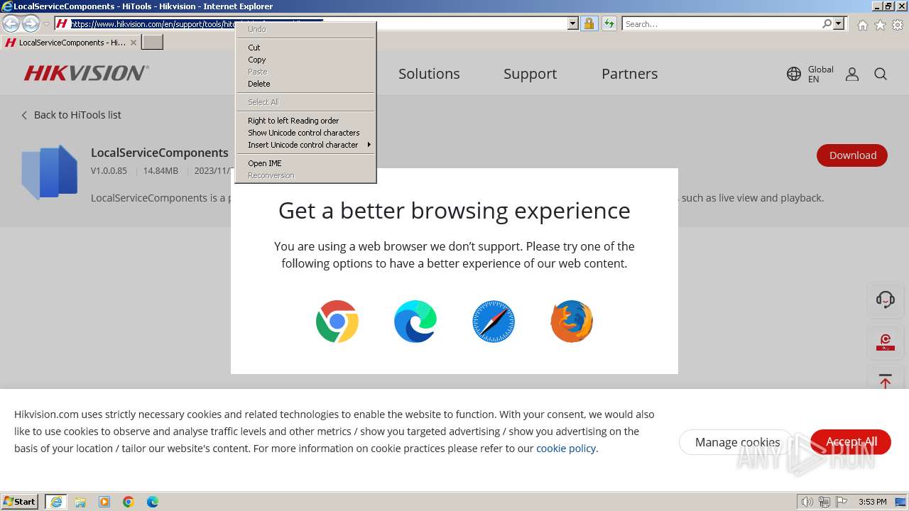Screen dimensions: 909x511
Task: Open the Support navigation menu
Action: click(530, 74)
